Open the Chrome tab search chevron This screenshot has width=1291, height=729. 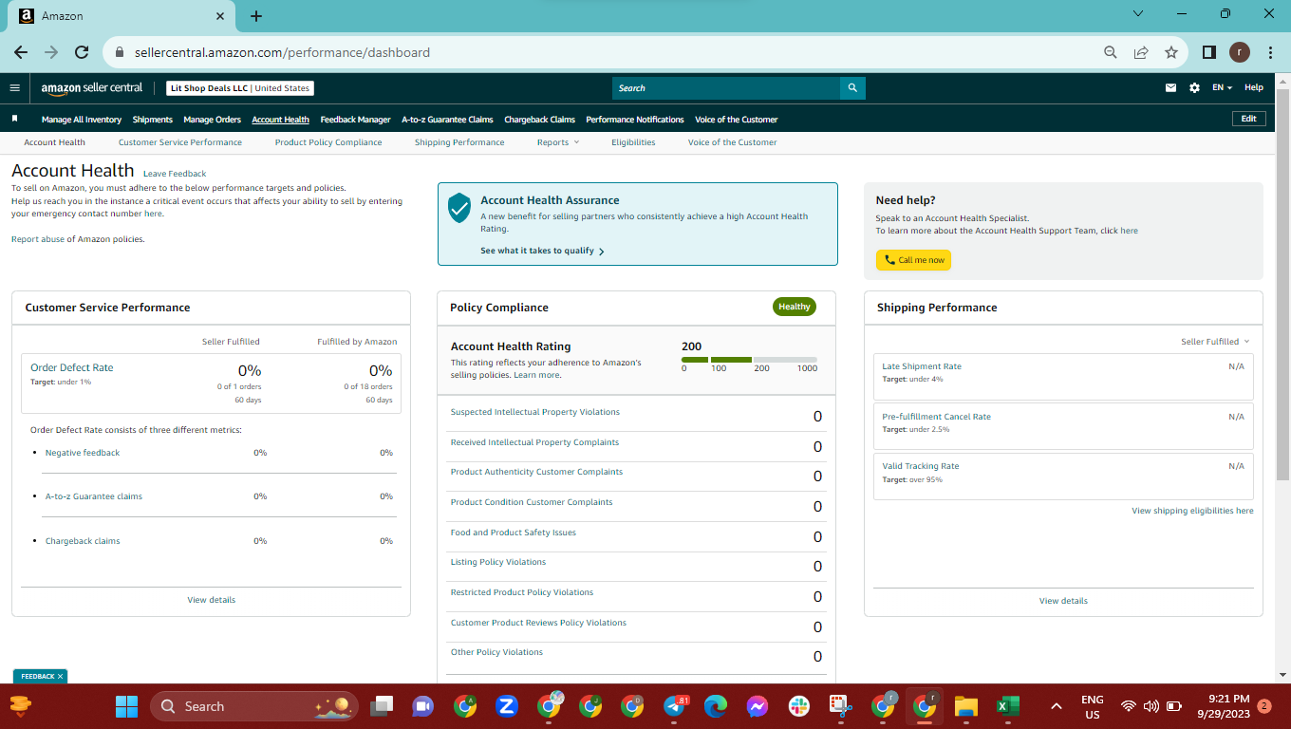[1140, 13]
